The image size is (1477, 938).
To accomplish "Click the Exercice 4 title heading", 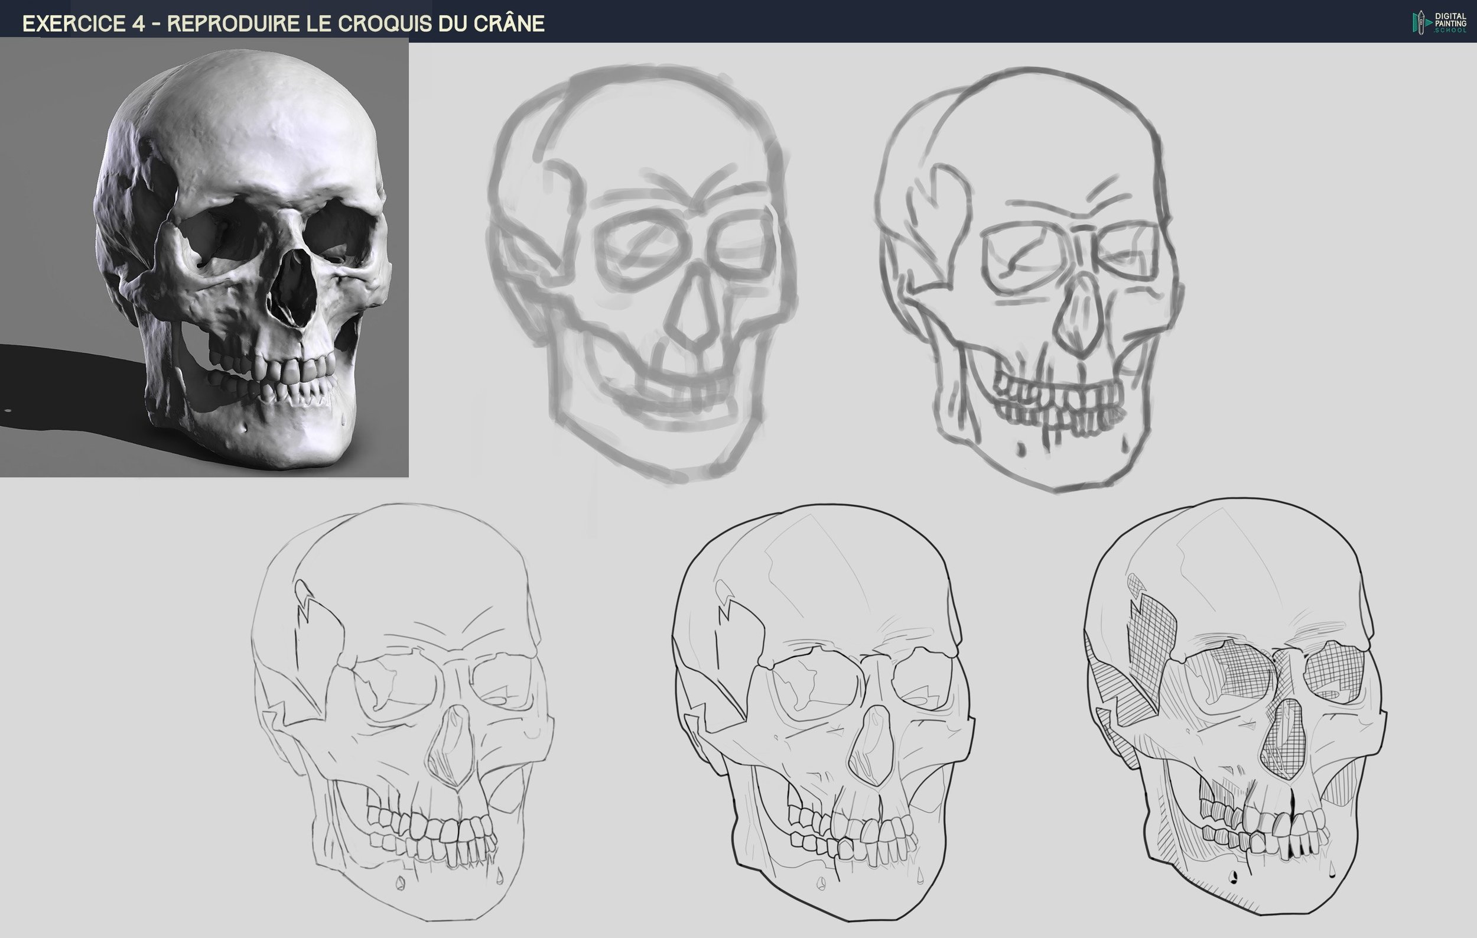I will pyautogui.click(x=284, y=23).
